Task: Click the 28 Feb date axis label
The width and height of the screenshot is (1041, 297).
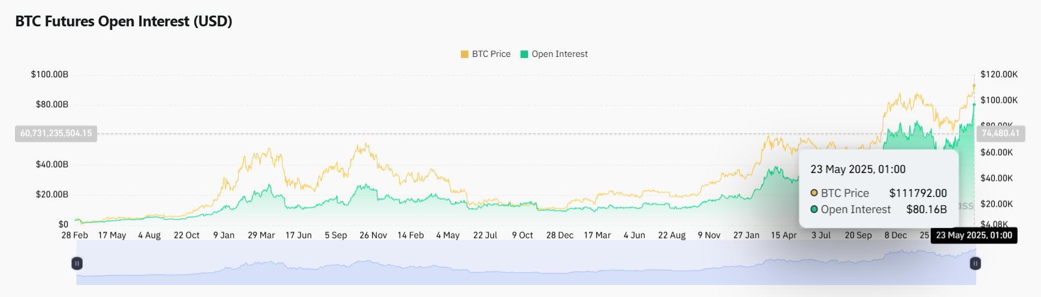Action: [75, 235]
